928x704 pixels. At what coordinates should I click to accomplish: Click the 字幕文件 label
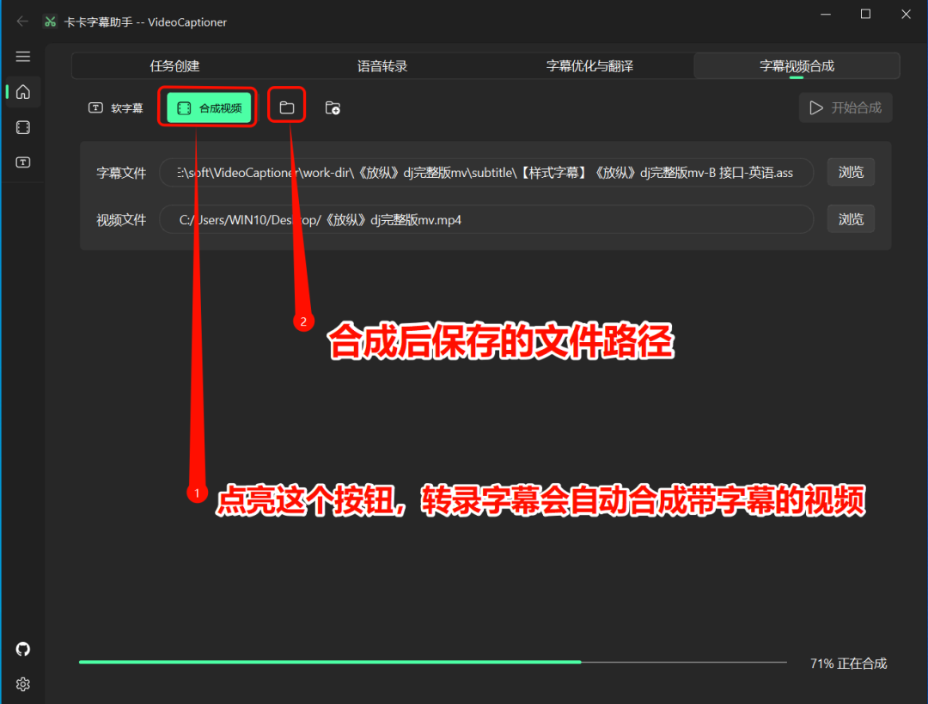coord(121,173)
